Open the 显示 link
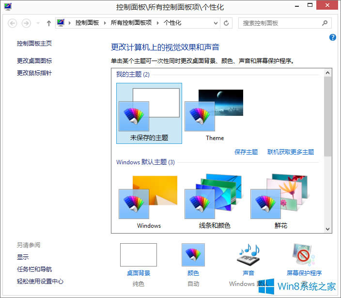Screen dimensions: 341x298 23,257
